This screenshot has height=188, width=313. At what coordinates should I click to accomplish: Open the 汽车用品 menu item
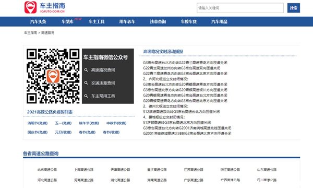219,21
